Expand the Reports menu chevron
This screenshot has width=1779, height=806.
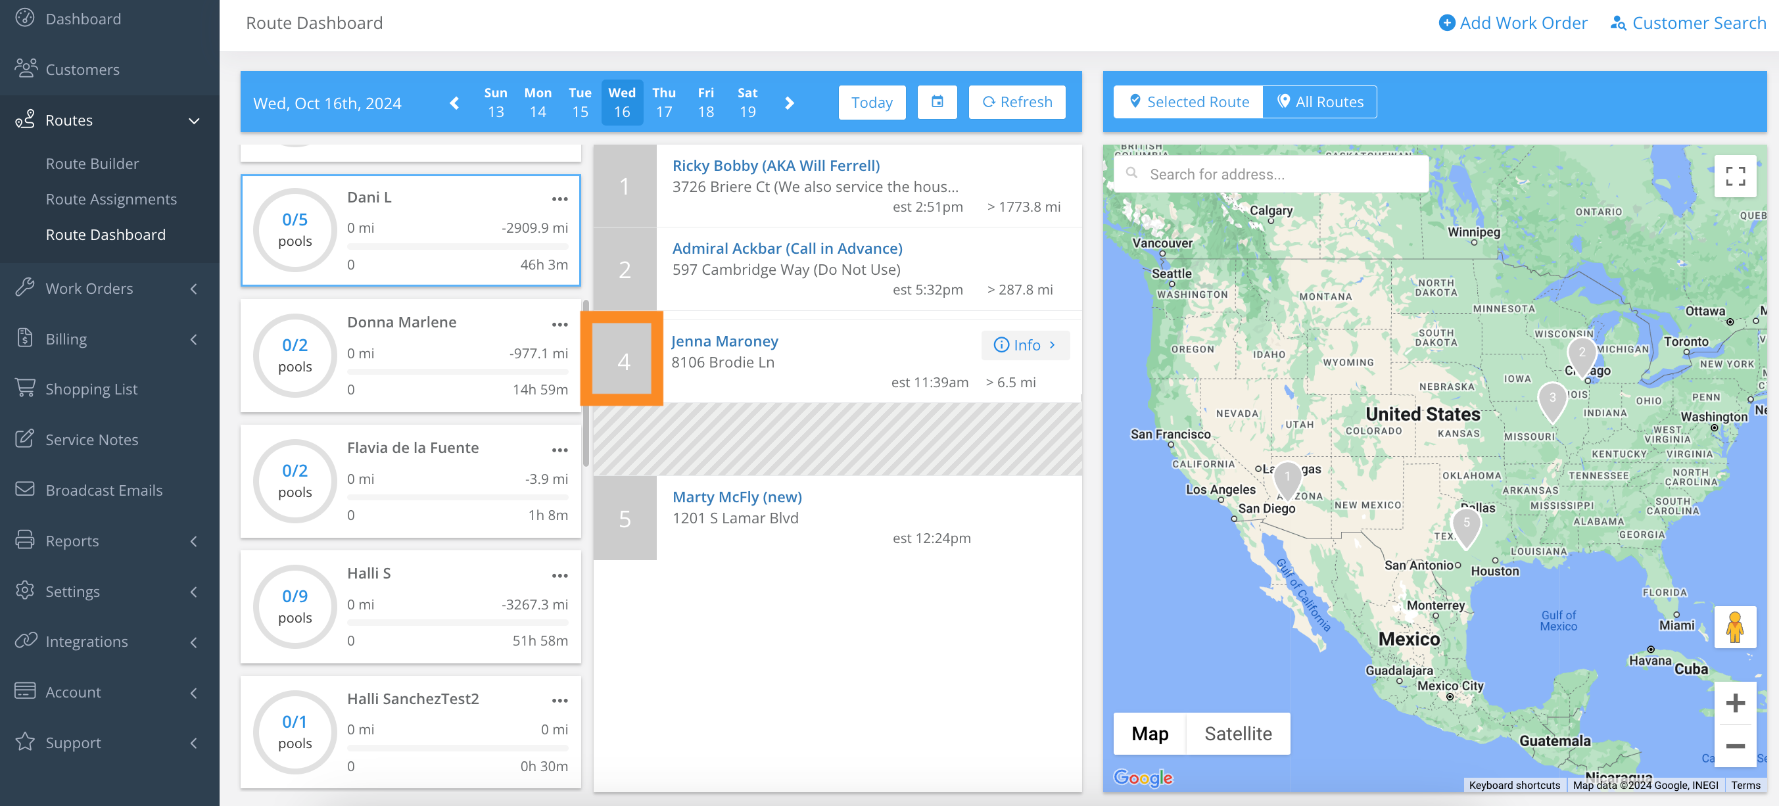pyautogui.click(x=194, y=542)
